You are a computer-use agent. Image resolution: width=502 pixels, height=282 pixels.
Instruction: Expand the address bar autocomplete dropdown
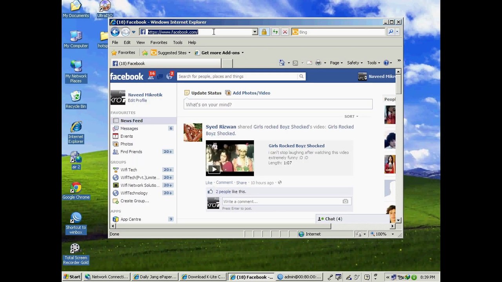coord(255,32)
